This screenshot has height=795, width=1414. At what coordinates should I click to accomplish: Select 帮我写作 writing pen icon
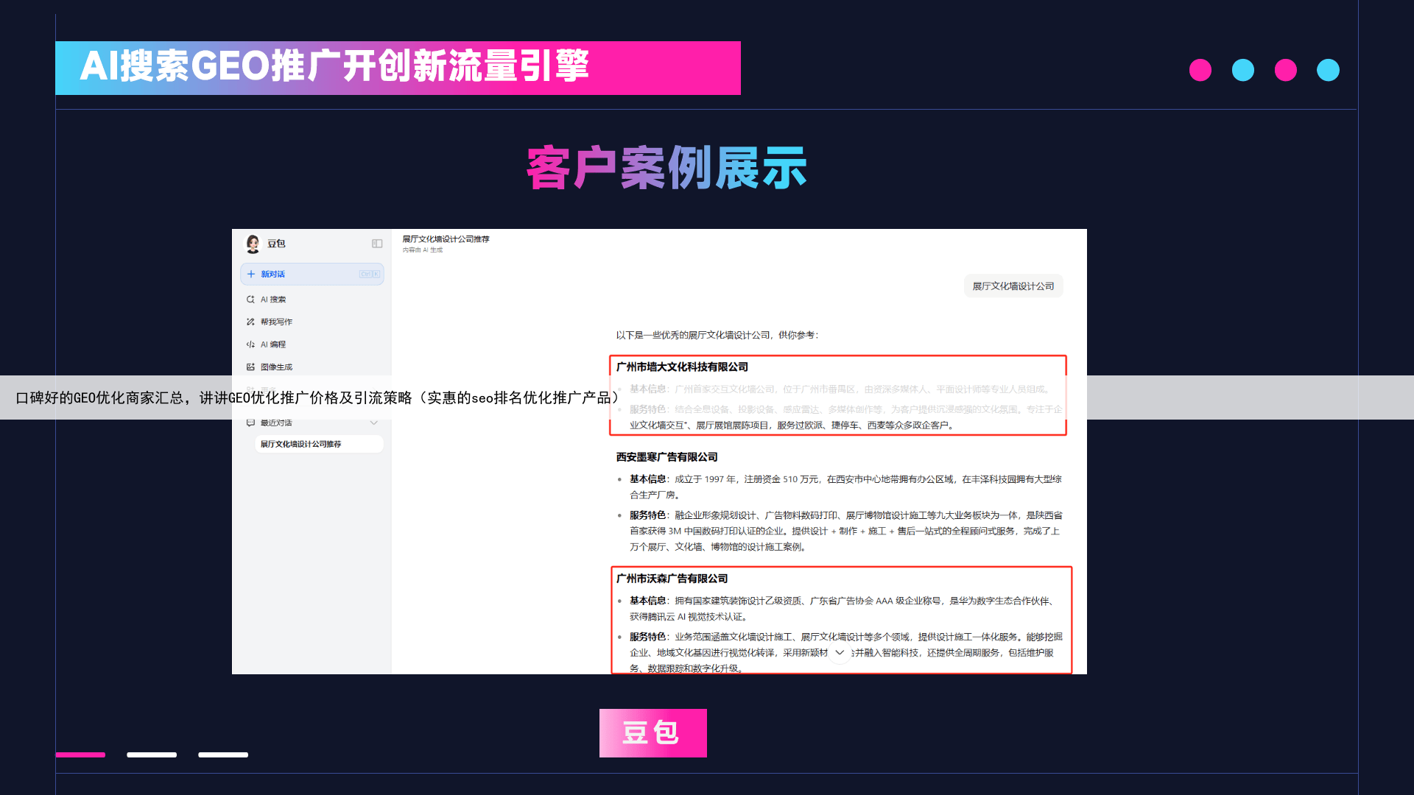pos(250,322)
